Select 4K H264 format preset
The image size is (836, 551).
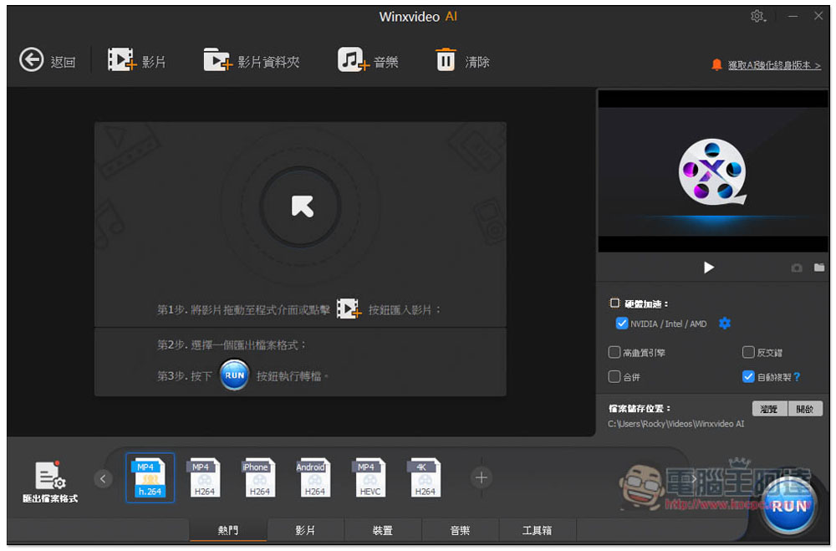[425, 478]
